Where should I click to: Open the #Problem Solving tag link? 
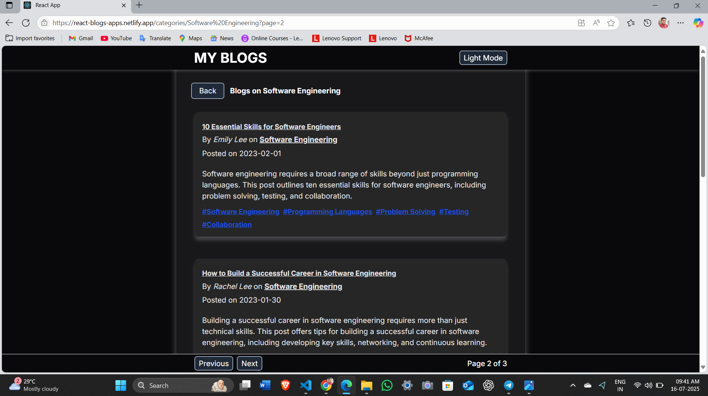click(405, 212)
